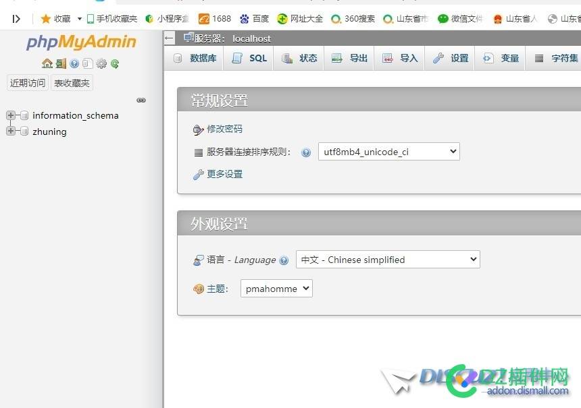This screenshot has height=408, width=581.
Task: Switch to the 数据库 tab
Action: pos(195,58)
